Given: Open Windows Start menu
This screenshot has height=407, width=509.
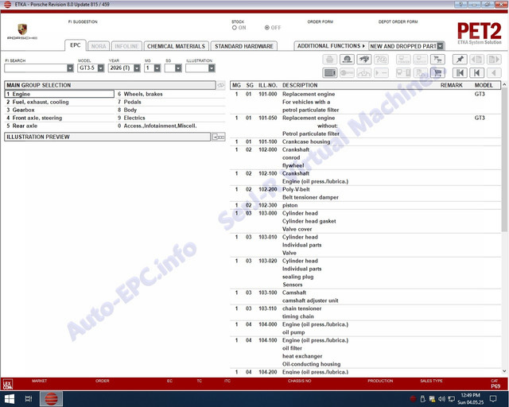Looking at the screenshot, I should [10, 399].
